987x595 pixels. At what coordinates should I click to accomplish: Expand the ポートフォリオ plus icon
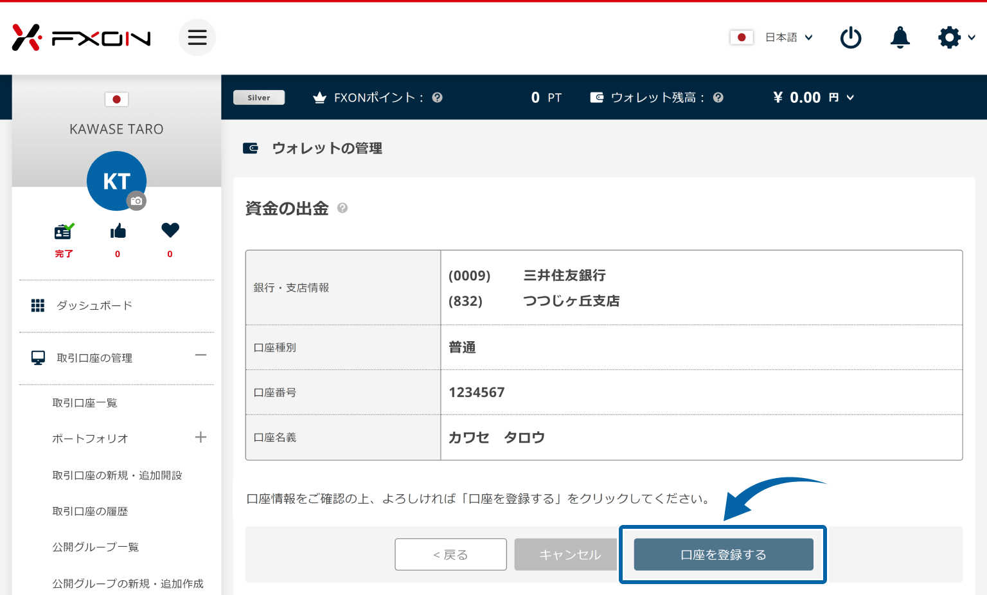pyautogui.click(x=200, y=438)
